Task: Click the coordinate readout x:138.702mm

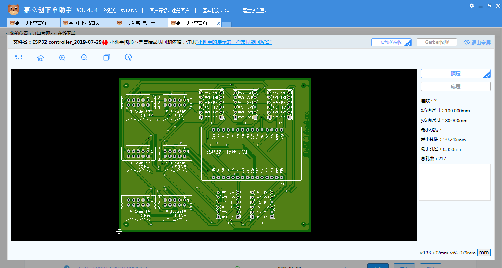Action: click(434, 253)
